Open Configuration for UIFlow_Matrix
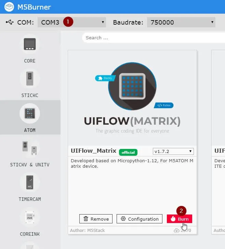This screenshot has height=249, width=225. pyautogui.click(x=139, y=219)
